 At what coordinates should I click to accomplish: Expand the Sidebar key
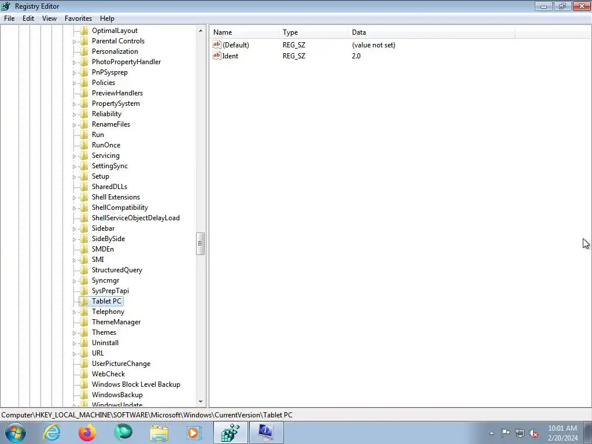(x=75, y=229)
